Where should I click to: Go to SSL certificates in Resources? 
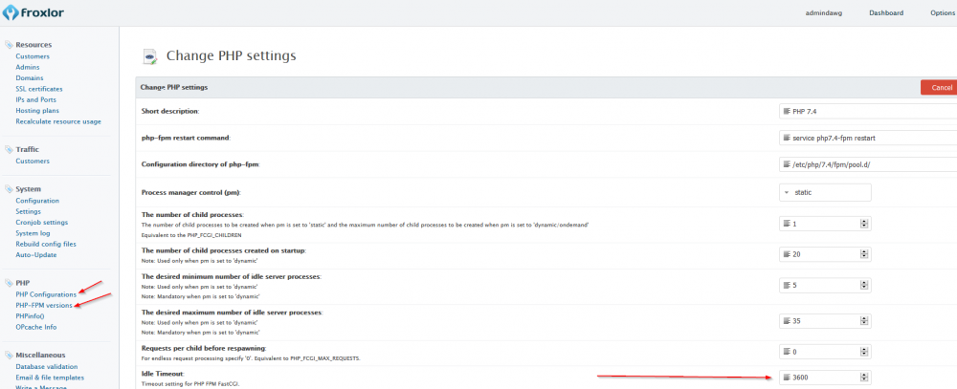(x=38, y=89)
